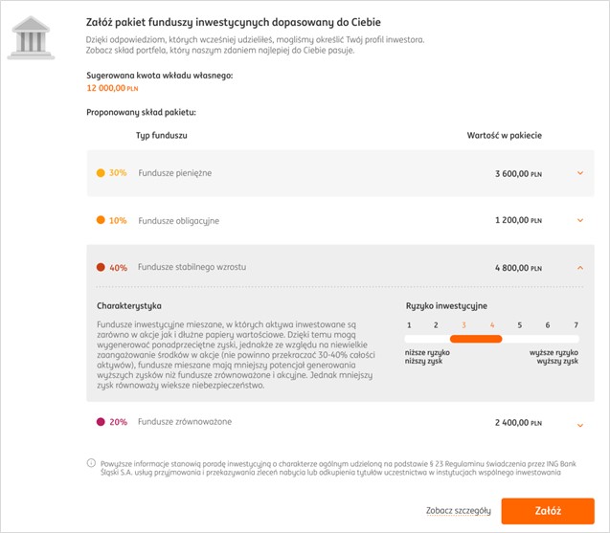Click the magenta dot for Fundusze zrównoważone
The image size is (610, 533).
[x=101, y=422]
